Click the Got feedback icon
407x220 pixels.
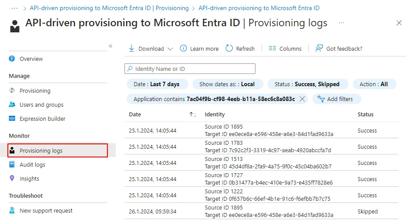click(319, 49)
